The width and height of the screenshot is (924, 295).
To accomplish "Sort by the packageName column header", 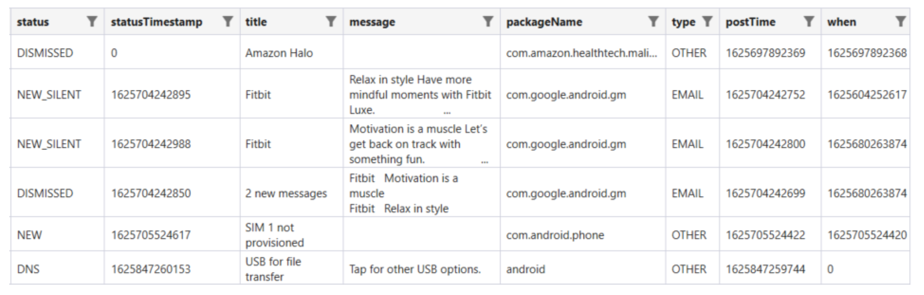I will pos(544,22).
